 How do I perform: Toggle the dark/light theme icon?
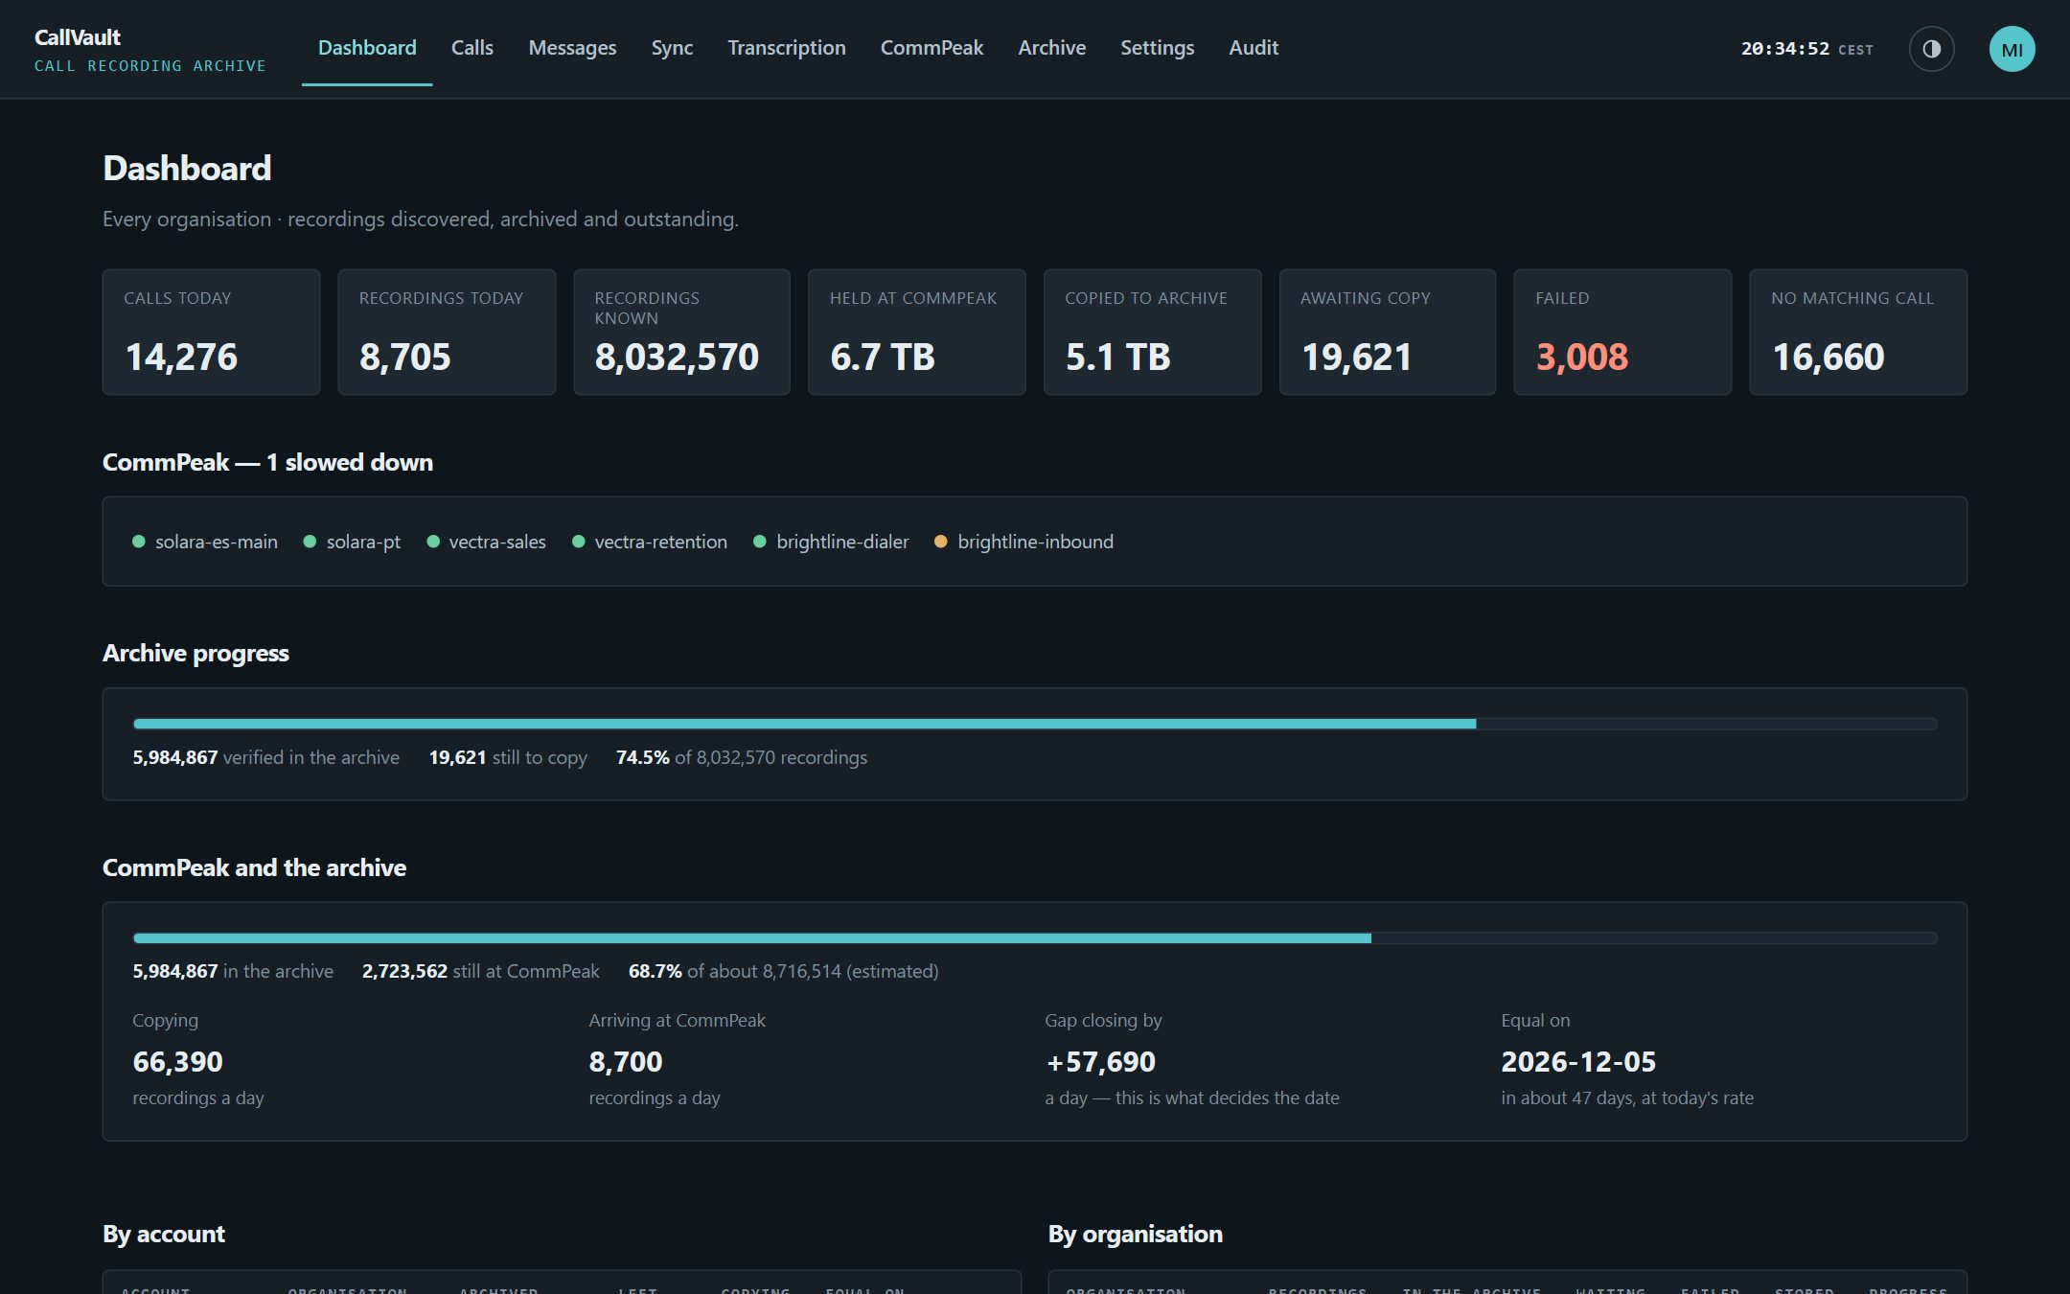pos(1931,49)
